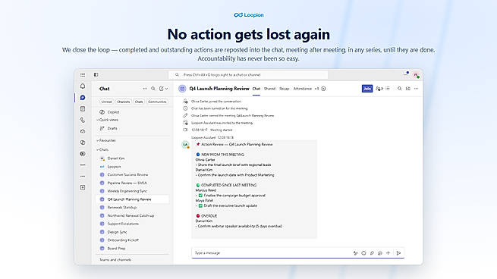Filter chats by Unread
Image resolution: width=497 pixels, height=279 pixels.
(106, 102)
